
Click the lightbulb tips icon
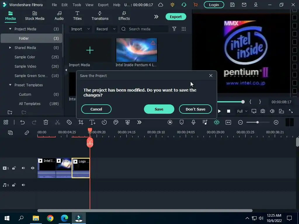click(172, 5)
